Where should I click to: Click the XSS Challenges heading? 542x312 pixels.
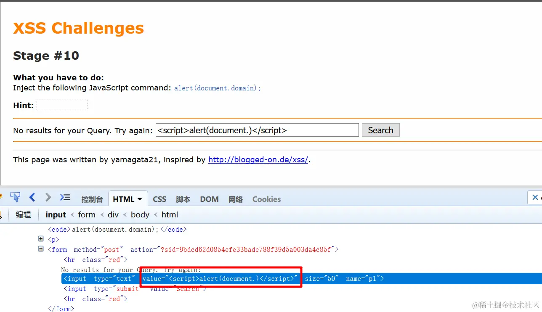click(x=78, y=28)
